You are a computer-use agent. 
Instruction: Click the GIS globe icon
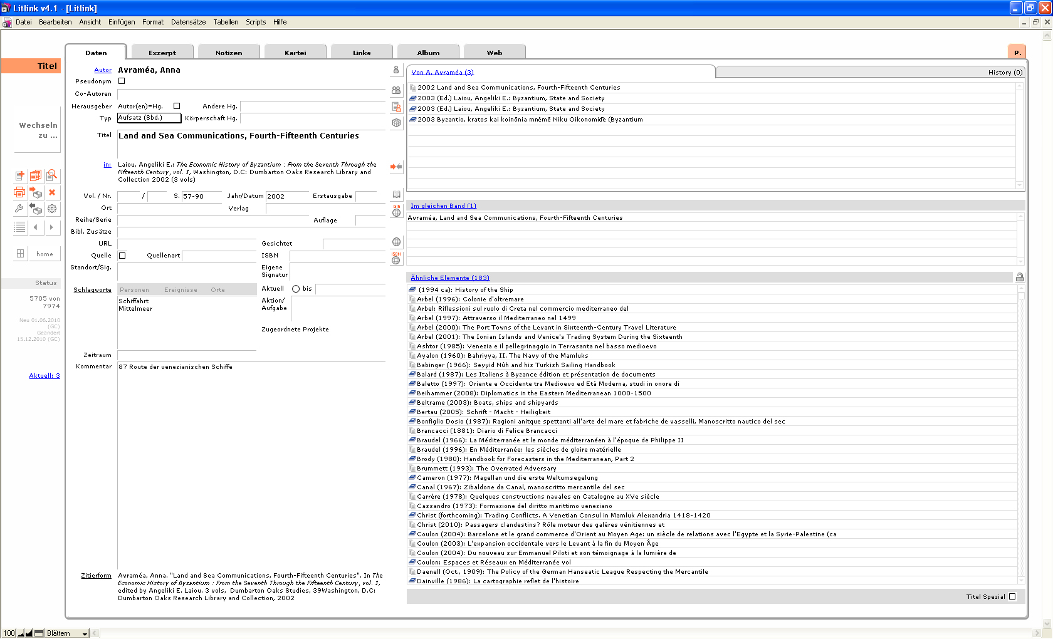[x=396, y=211]
